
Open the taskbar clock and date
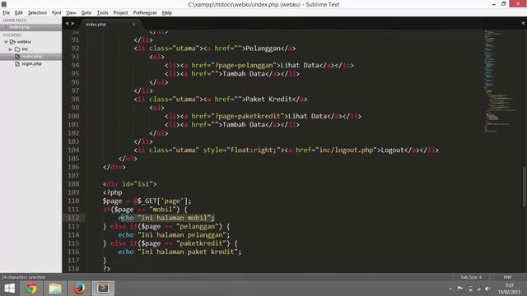click(509, 289)
